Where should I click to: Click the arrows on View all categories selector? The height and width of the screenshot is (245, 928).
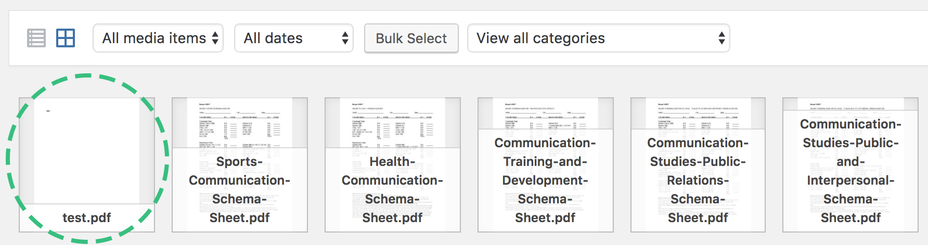[721, 38]
